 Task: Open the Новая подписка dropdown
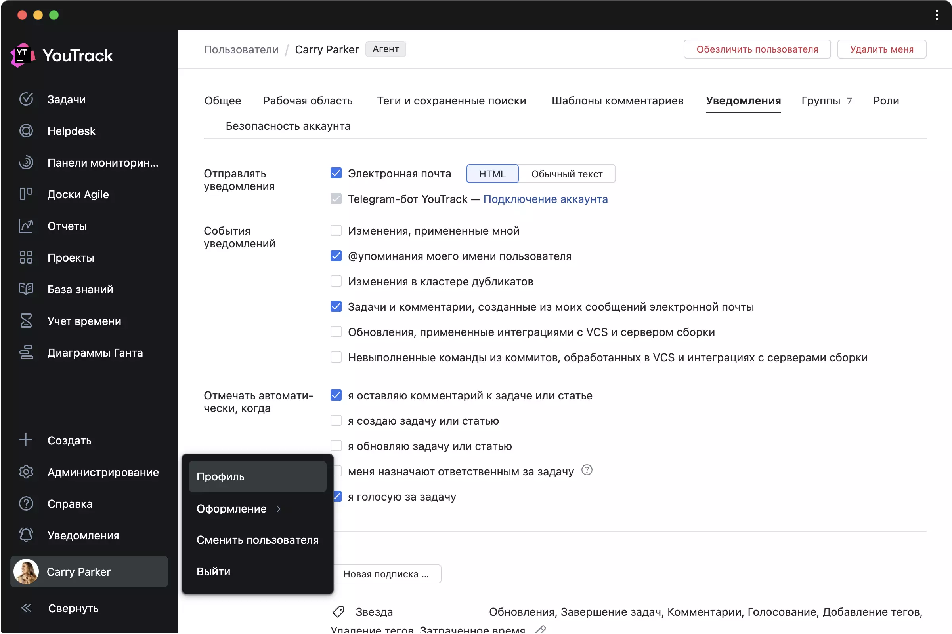pyautogui.click(x=386, y=574)
